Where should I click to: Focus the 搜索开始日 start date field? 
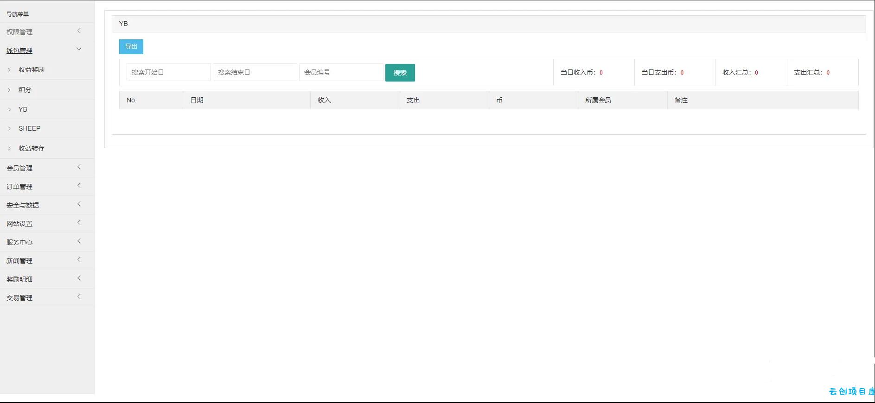[x=168, y=72]
